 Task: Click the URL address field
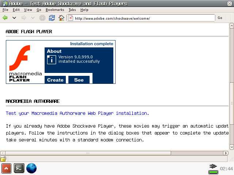pyautogui.click(x=141, y=18)
